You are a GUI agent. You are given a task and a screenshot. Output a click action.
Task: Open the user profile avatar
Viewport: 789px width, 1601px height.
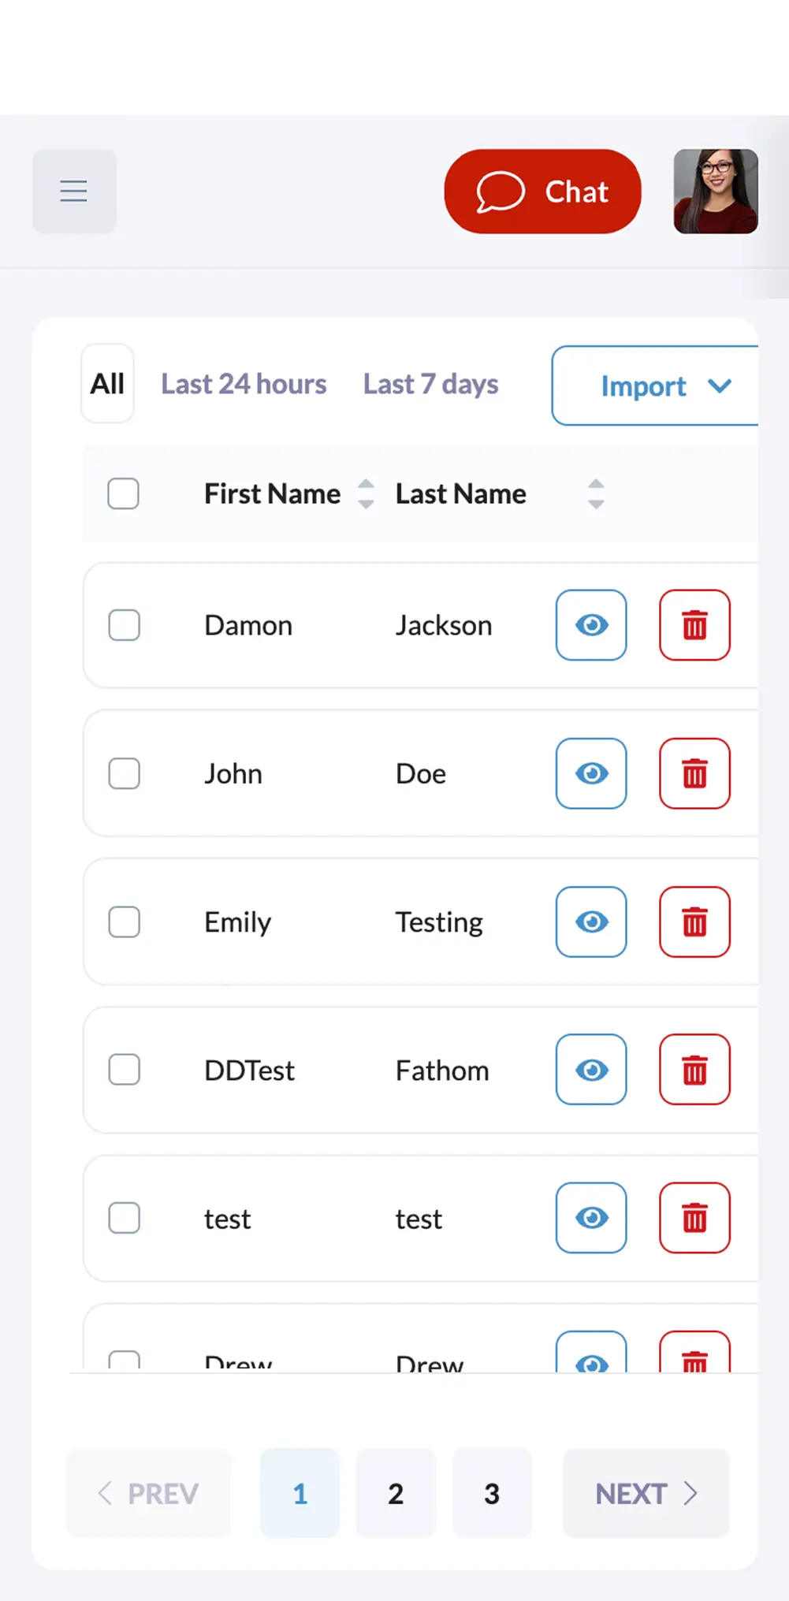(716, 192)
